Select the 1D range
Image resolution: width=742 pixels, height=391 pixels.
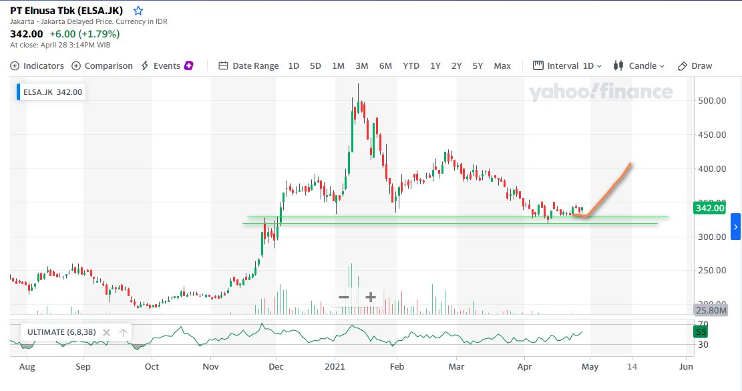click(x=293, y=66)
